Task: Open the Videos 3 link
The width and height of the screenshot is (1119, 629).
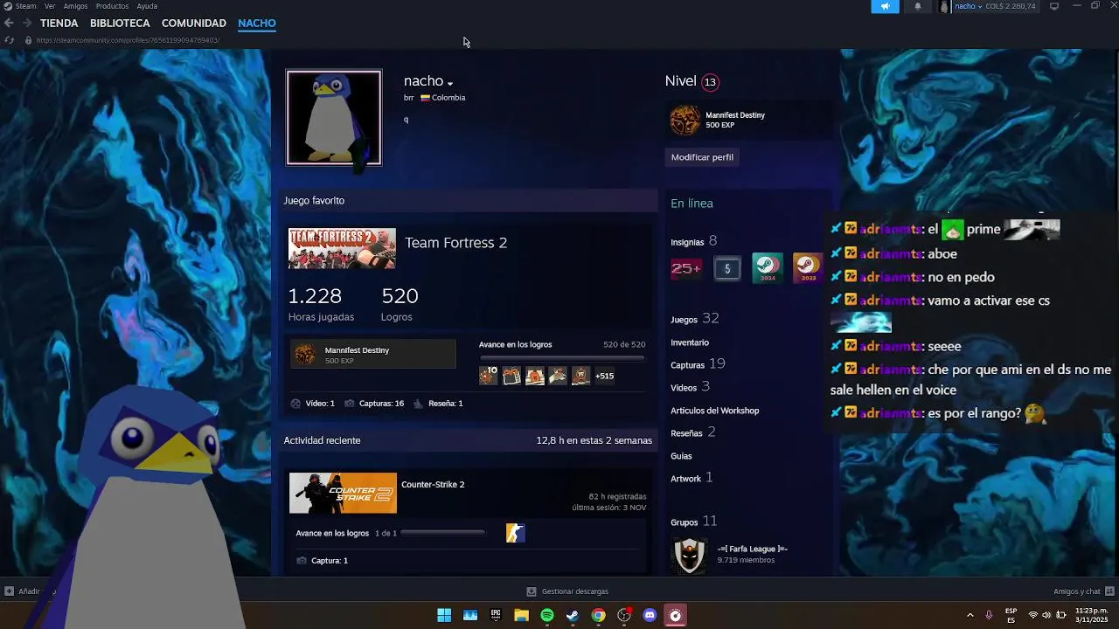Action: point(691,387)
